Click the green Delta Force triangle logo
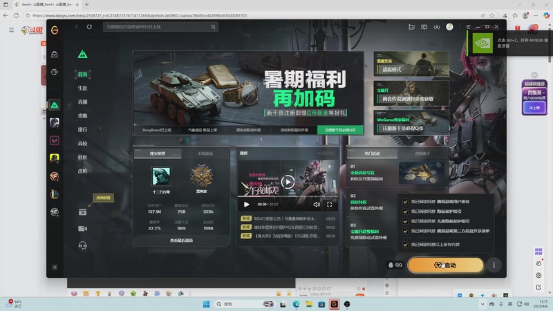The image size is (553, 311). (x=82, y=54)
